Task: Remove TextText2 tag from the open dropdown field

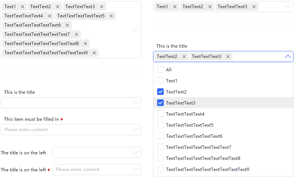Action: pyautogui.click(x=184, y=57)
